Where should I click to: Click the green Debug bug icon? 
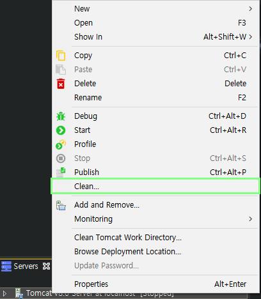(61, 116)
